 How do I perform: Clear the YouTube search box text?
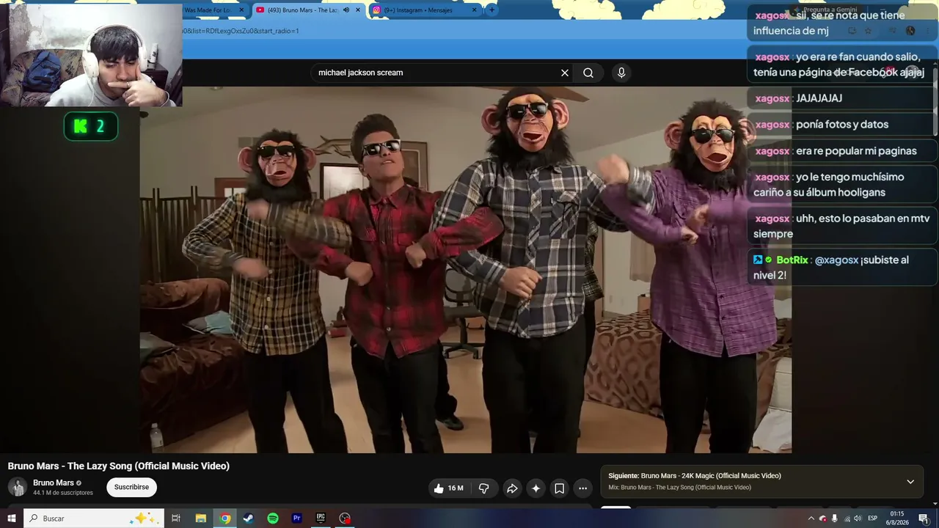tap(565, 73)
